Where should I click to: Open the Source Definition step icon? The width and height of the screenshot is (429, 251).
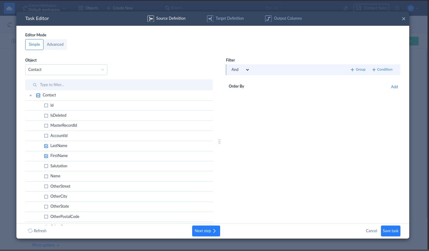(x=151, y=18)
